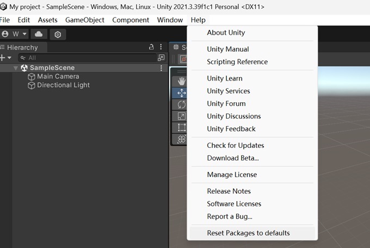Select the Rotate tool
This screenshot has width=370, height=248.
(180, 104)
